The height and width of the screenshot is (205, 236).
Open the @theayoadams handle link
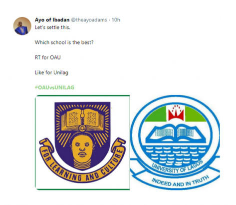pos(89,20)
